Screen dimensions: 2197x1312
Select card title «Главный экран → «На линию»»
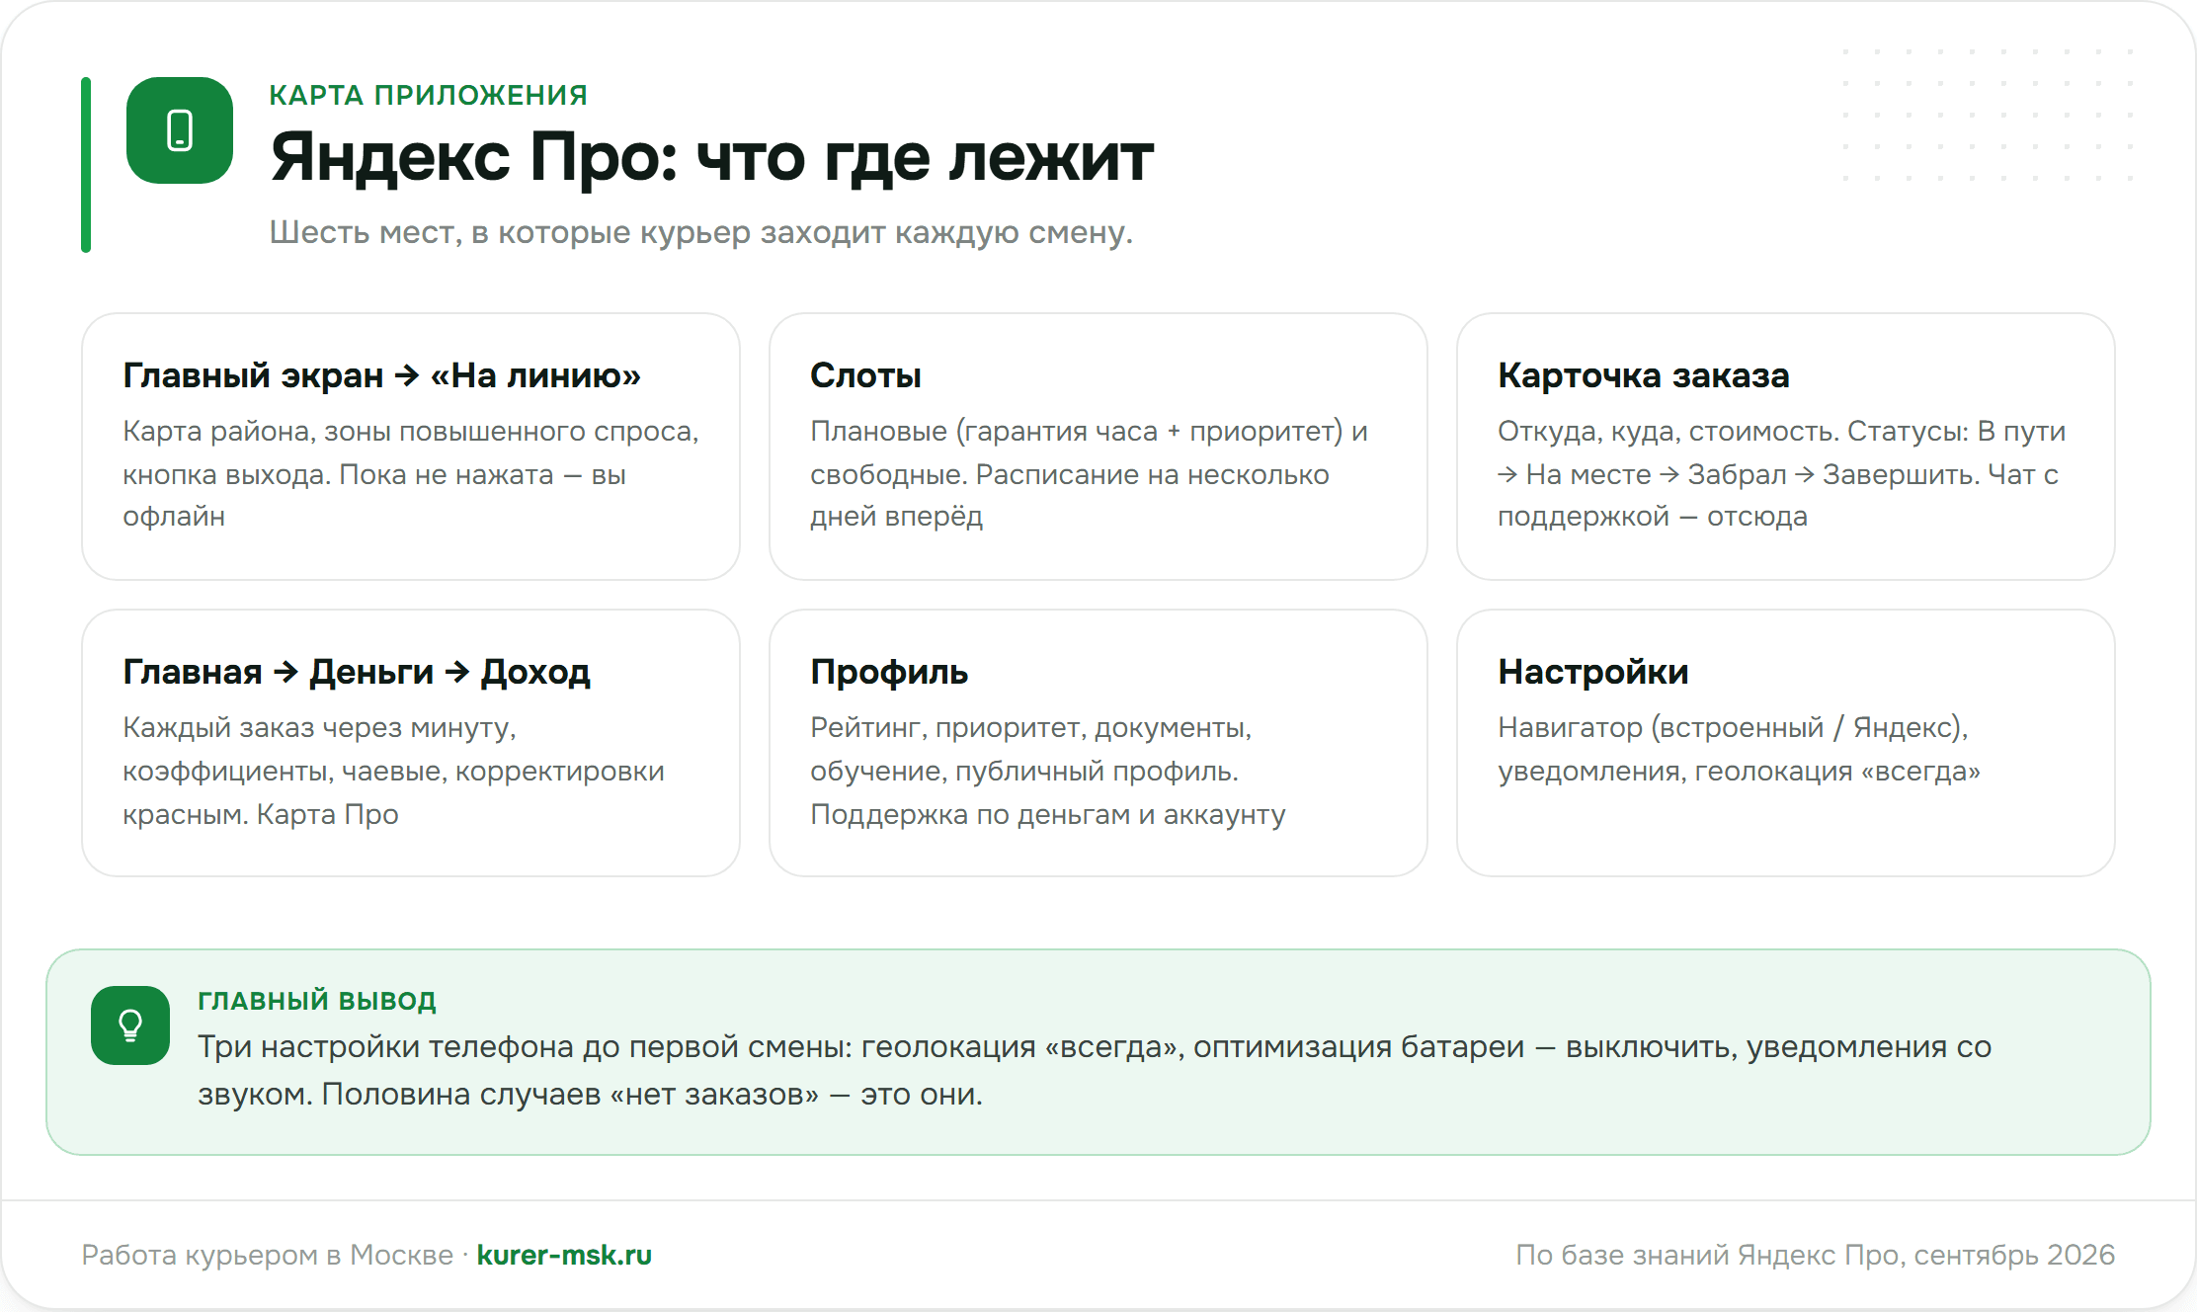382,375
